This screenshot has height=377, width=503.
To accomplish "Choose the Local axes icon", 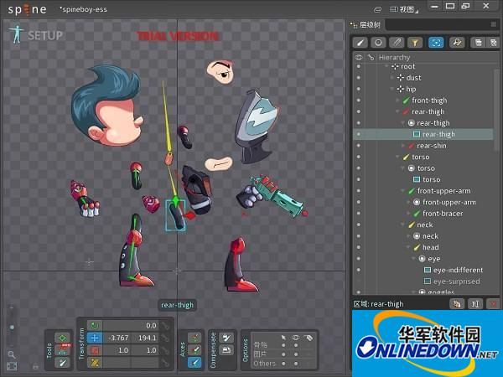I will [x=194, y=338].
